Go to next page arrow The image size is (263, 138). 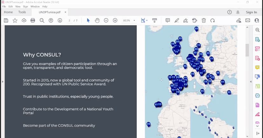(x=60, y=21)
